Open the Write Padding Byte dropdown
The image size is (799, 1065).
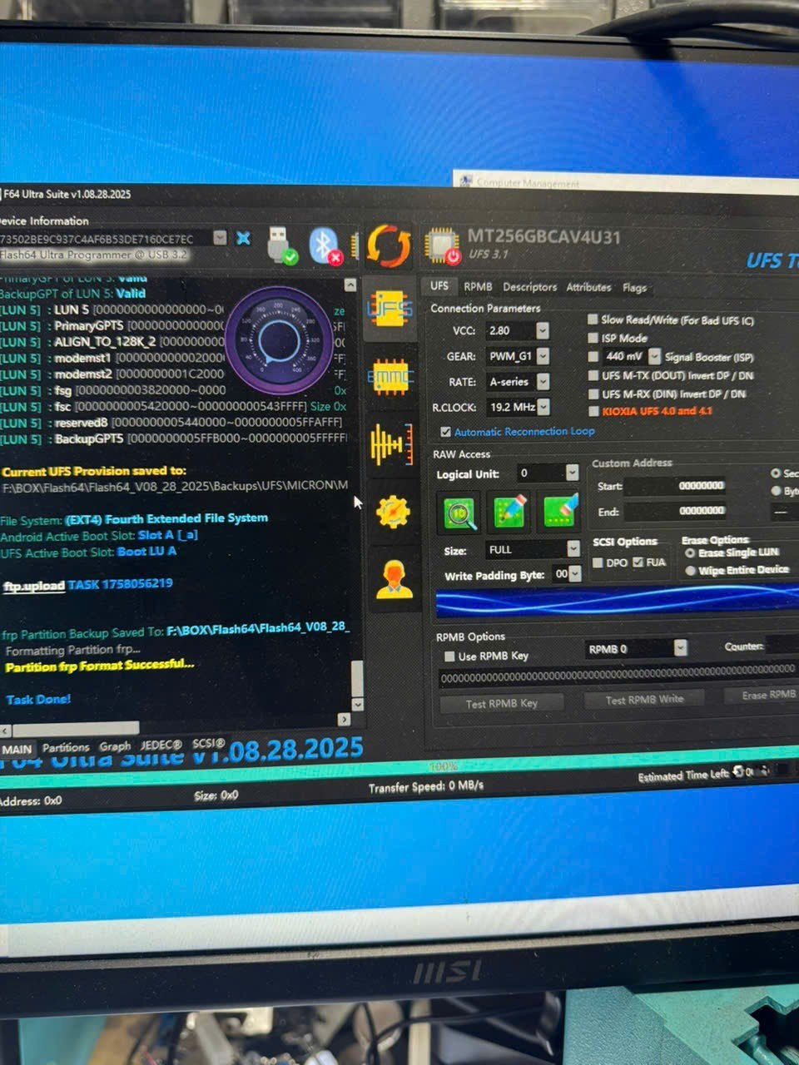coord(575,574)
